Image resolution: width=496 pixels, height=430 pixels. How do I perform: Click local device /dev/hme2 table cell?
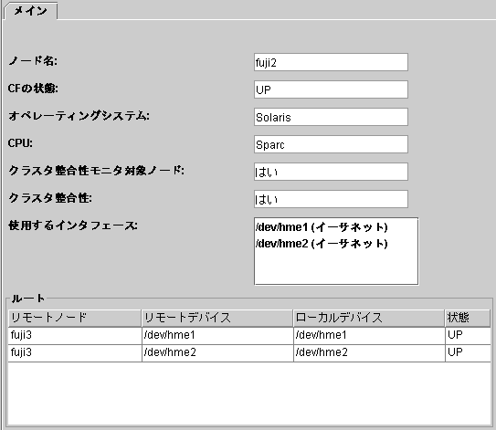click(x=369, y=352)
